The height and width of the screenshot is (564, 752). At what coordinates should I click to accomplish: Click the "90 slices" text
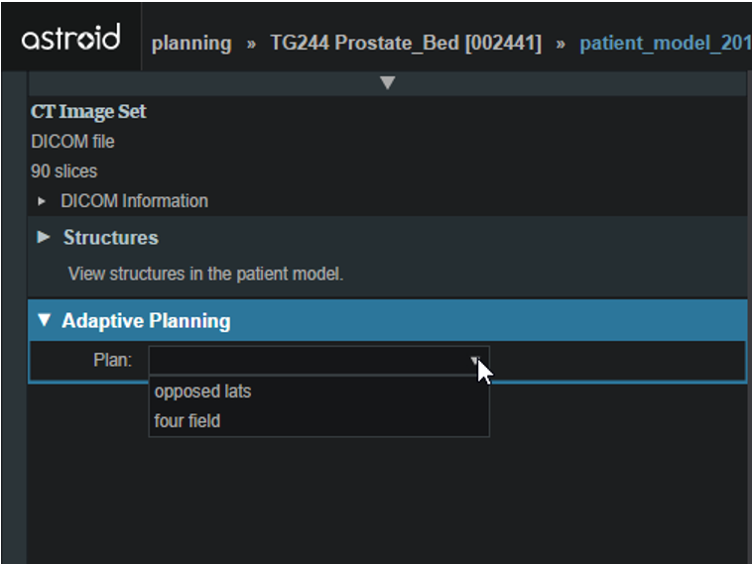coord(64,171)
